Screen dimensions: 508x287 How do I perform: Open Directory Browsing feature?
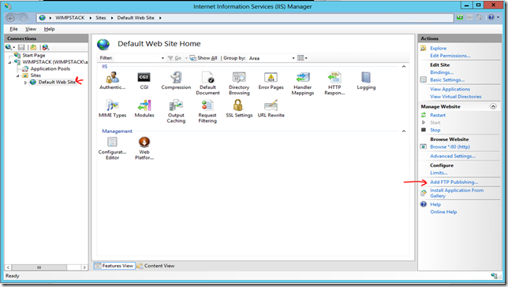pyautogui.click(x=239, y=83)
